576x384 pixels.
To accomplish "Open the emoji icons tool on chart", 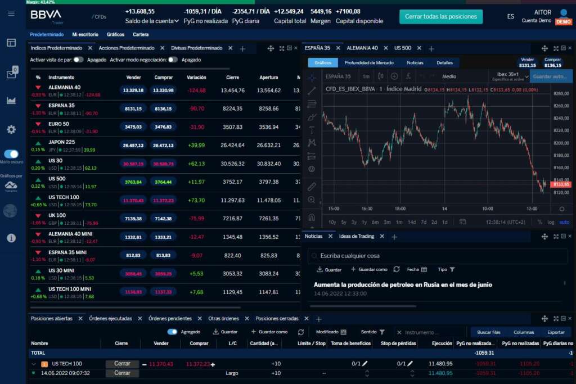I will 312,169.
